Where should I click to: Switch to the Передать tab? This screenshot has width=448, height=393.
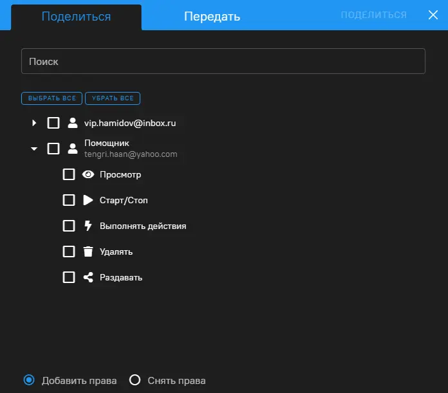[212, 17]
